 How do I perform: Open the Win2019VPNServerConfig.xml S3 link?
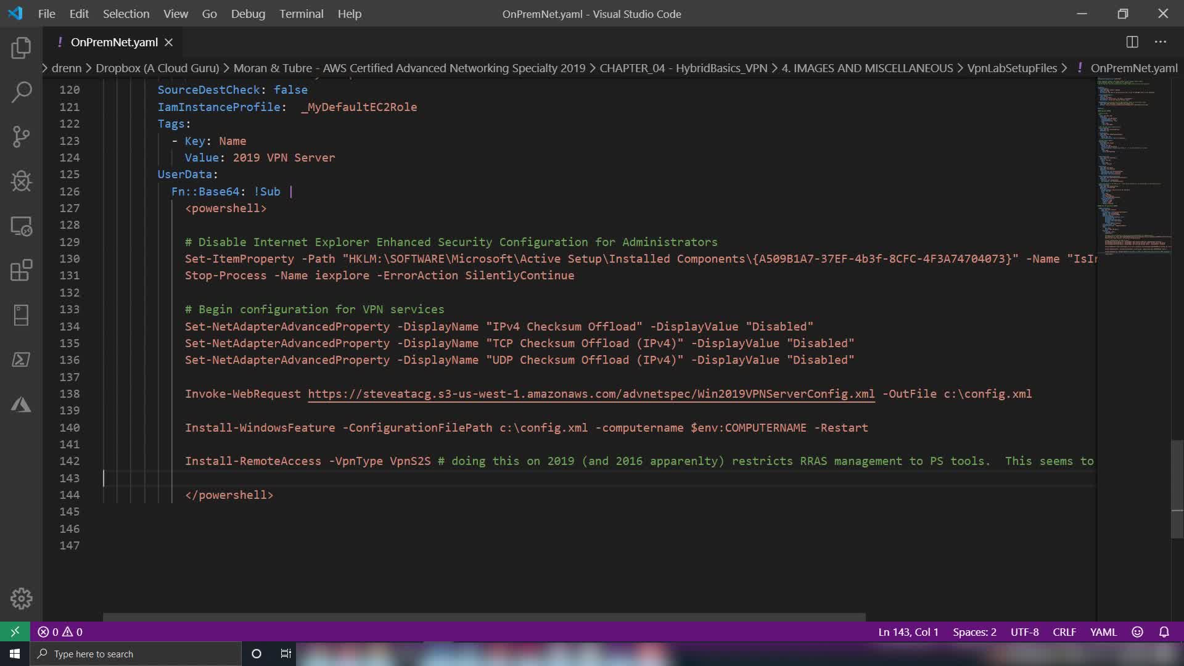pos(591,394)
